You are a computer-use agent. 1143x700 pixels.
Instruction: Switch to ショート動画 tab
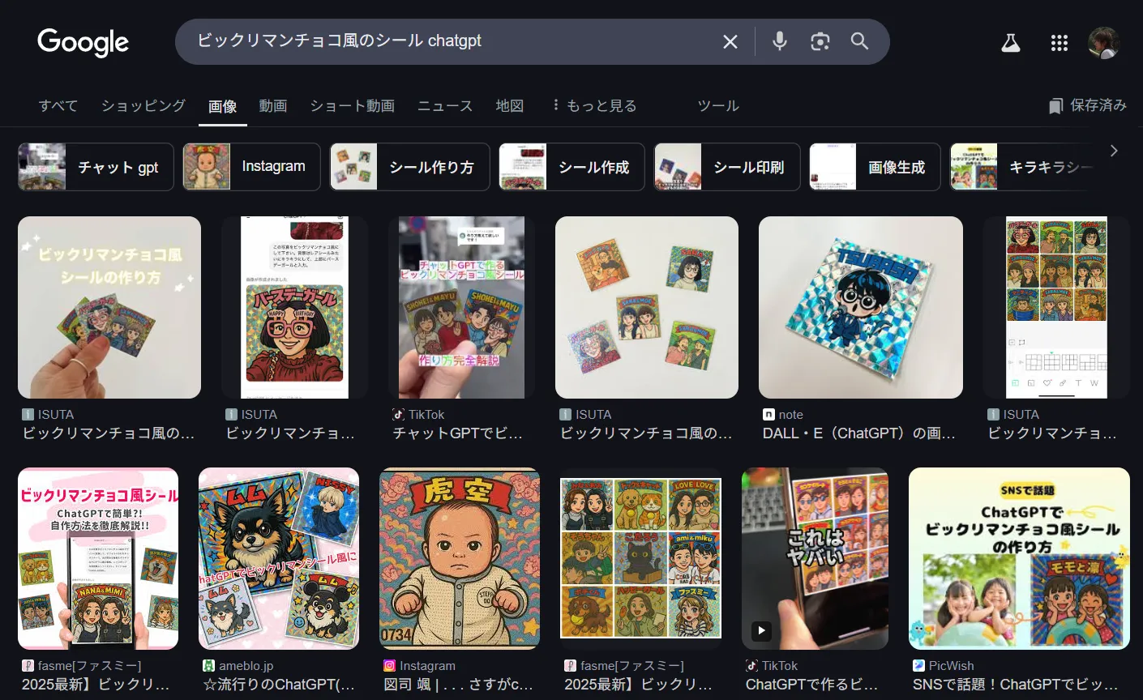[x=352, y=105]
